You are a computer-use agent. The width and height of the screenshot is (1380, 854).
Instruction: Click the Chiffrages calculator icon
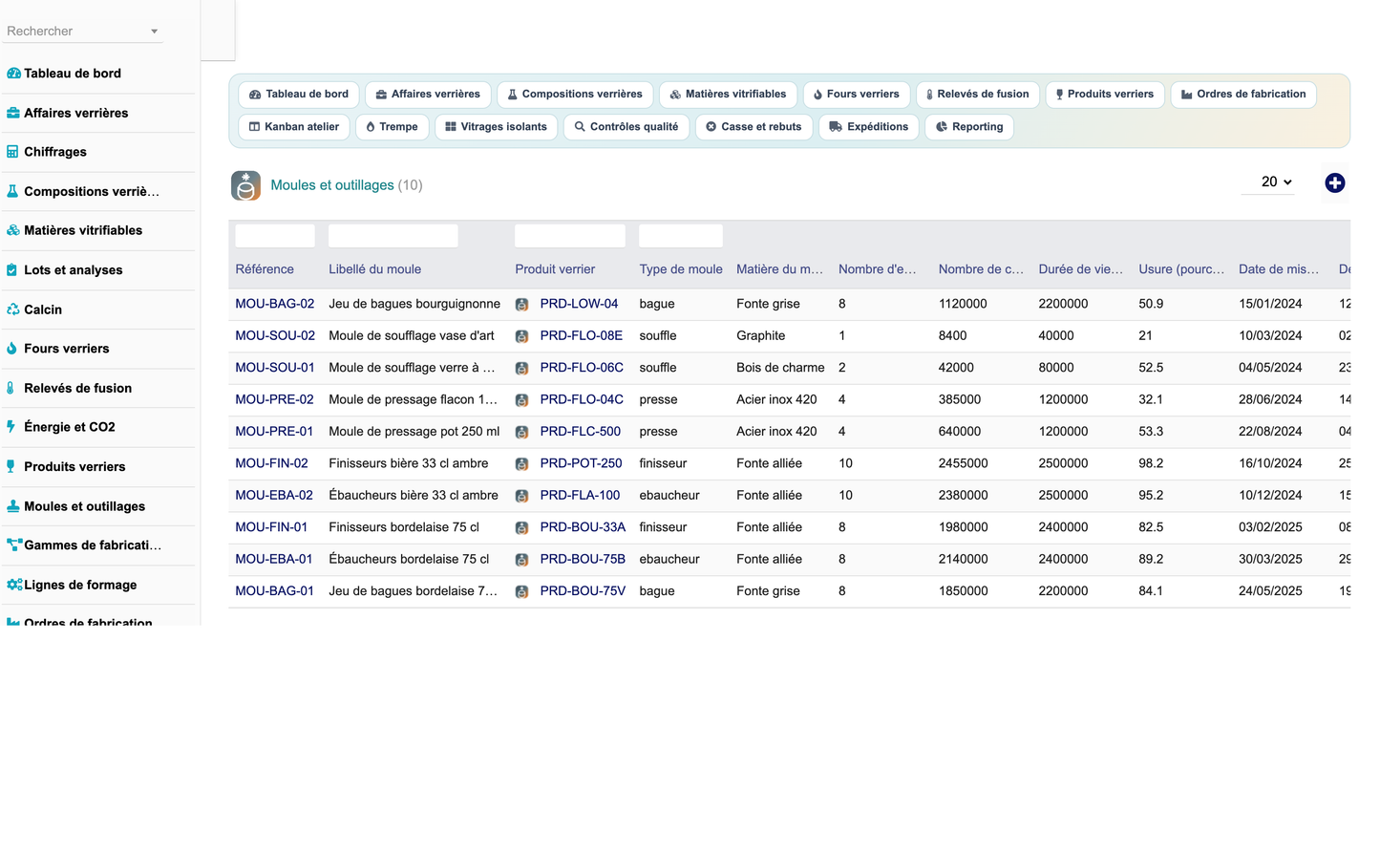click(x=12, y=152)
